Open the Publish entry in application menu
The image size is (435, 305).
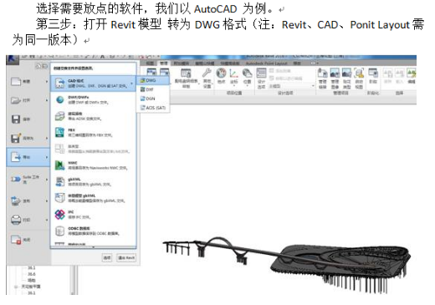point(28,201)
